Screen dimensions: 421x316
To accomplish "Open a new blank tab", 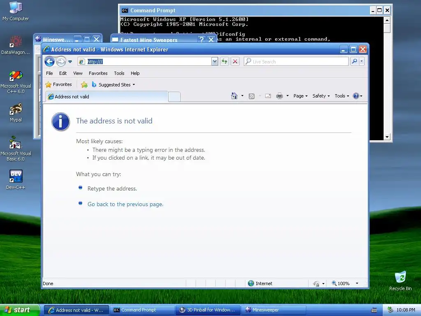I will point(174,97).
